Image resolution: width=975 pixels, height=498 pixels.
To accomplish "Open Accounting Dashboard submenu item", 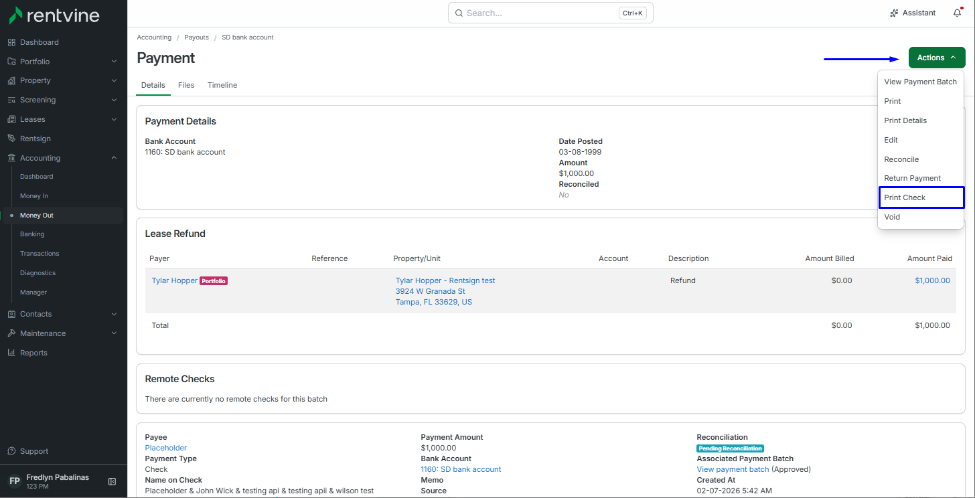I will click(36, 177).
